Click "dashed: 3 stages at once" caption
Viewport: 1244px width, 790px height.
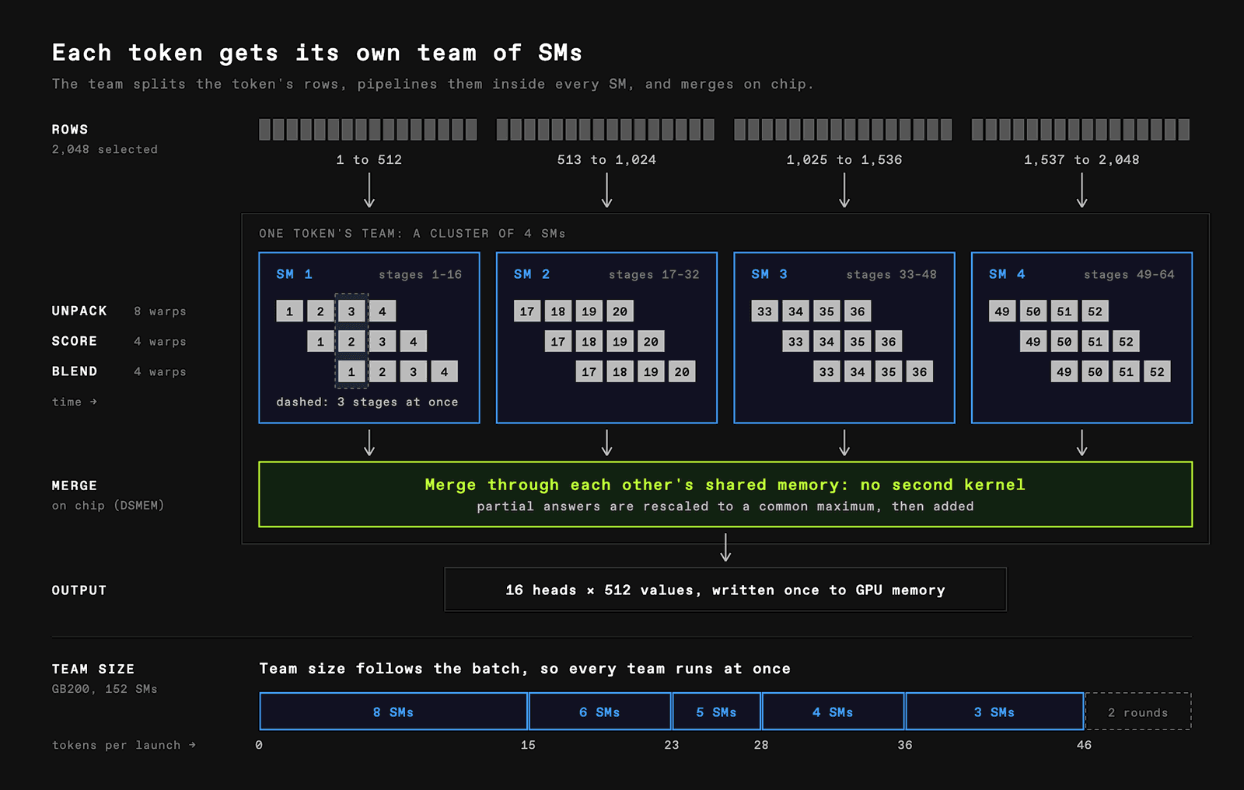pos(367,402)
